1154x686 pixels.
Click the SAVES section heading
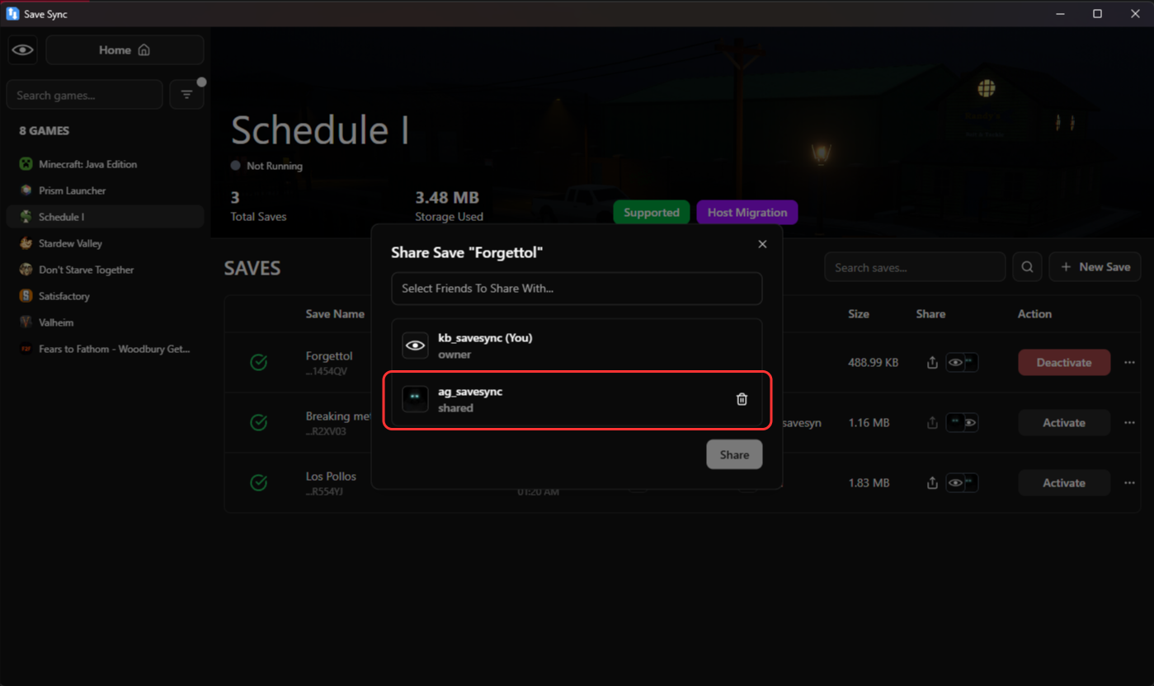point(252,268)
